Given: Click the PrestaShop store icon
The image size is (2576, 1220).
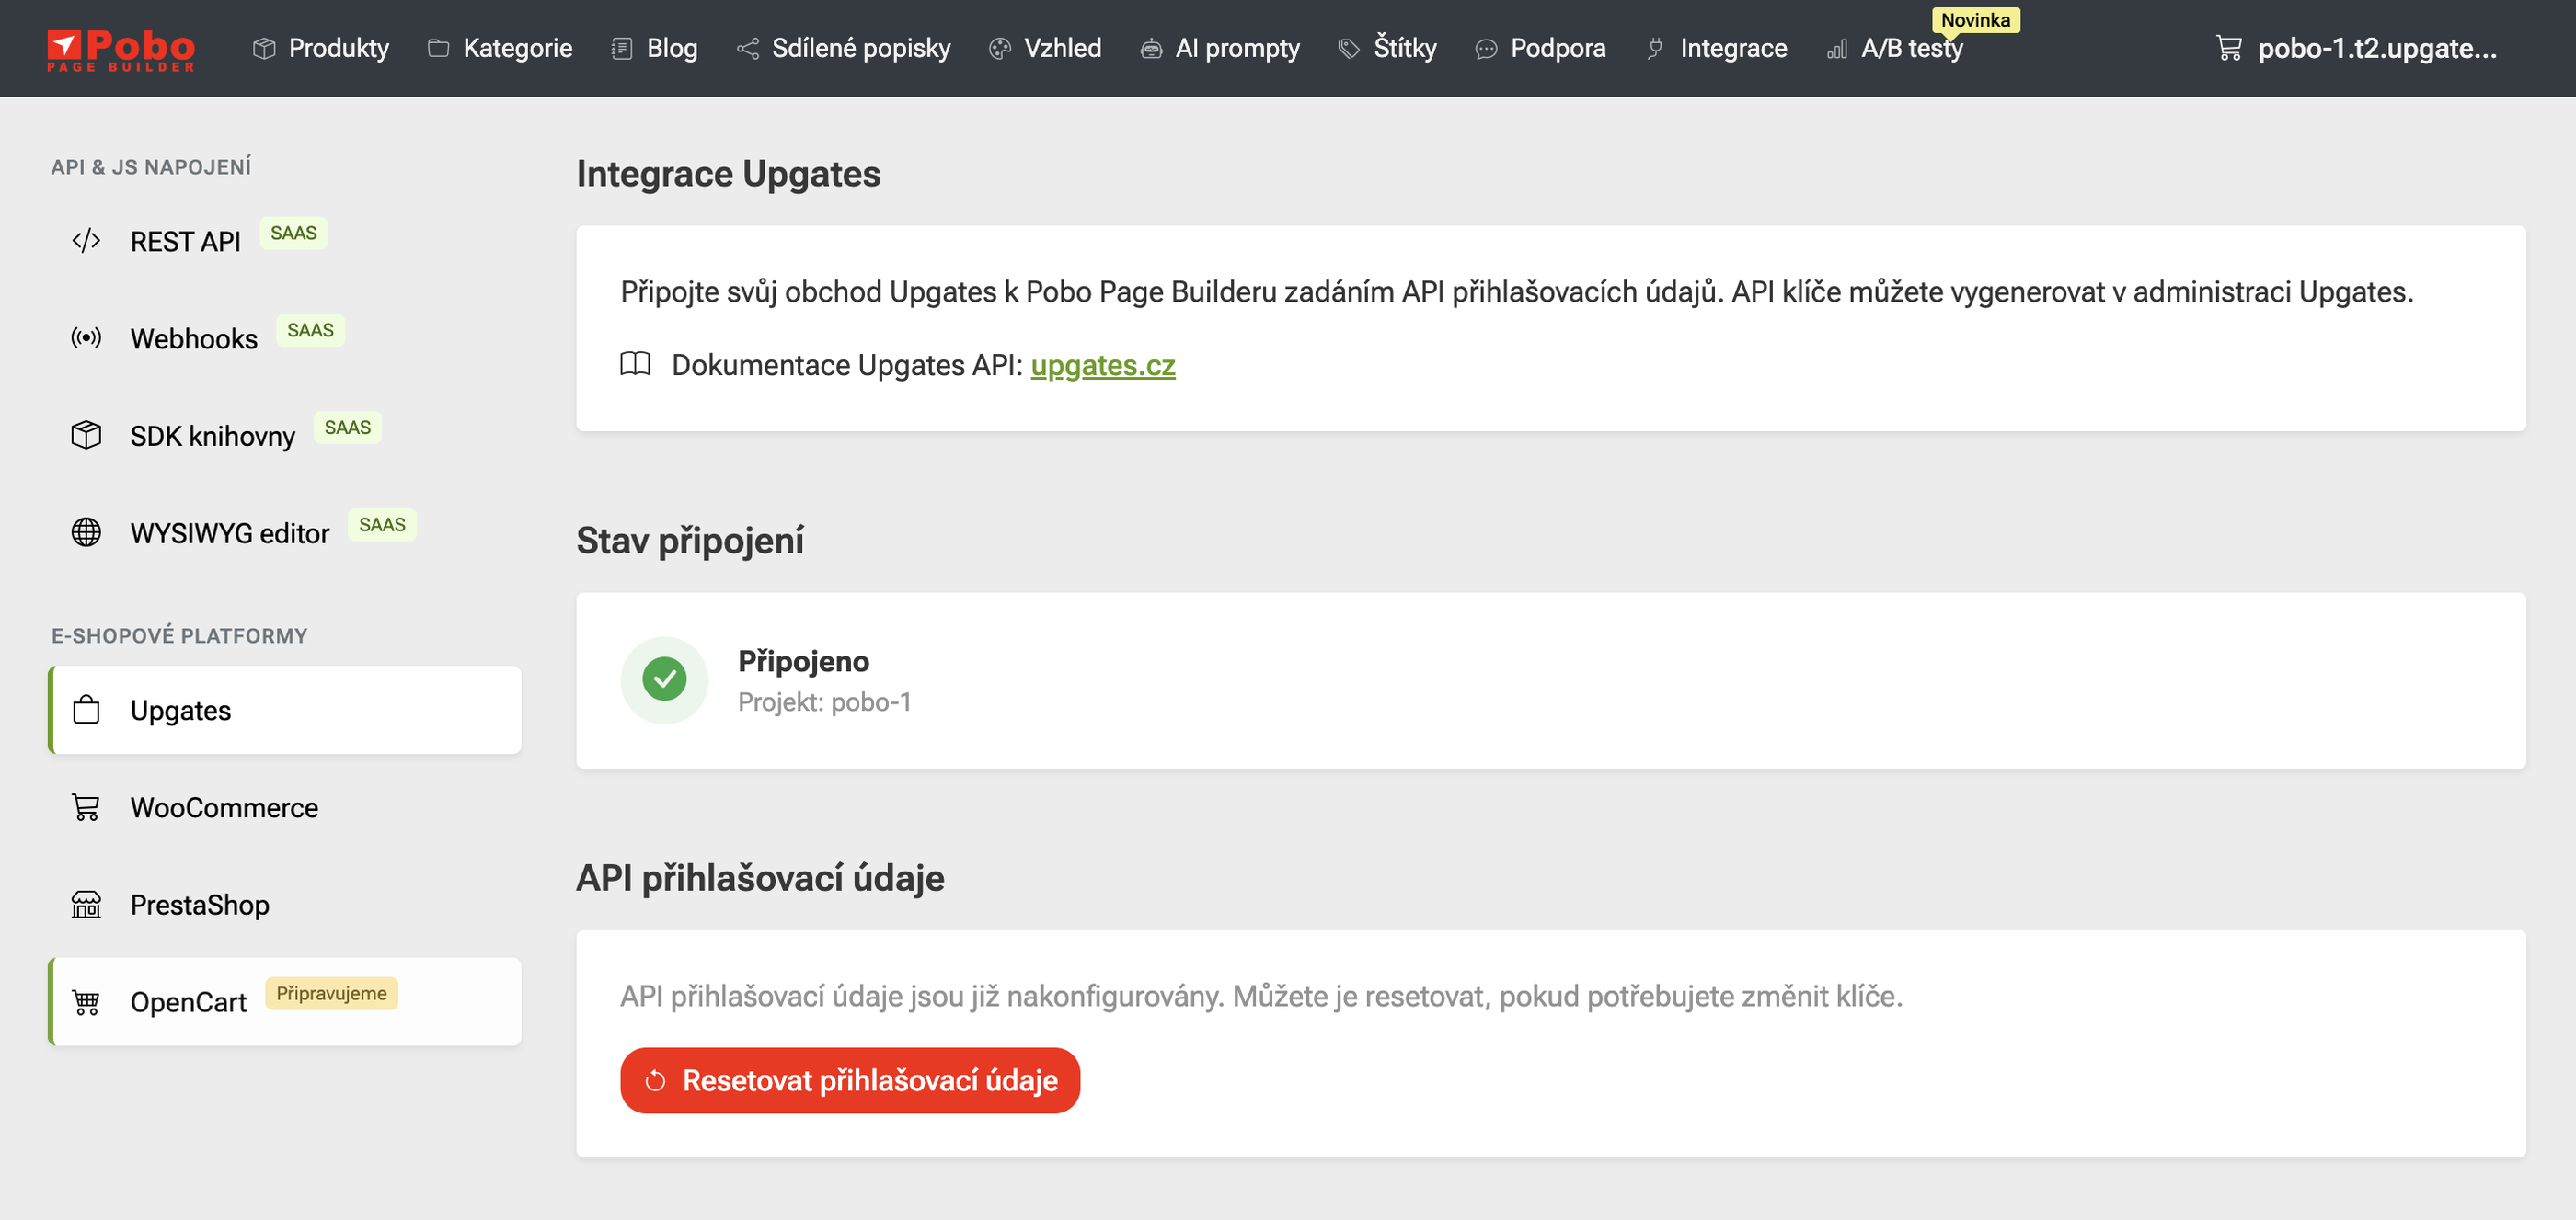Looking at the screenshot, I should pyautogui.click(x=86, y=905).
